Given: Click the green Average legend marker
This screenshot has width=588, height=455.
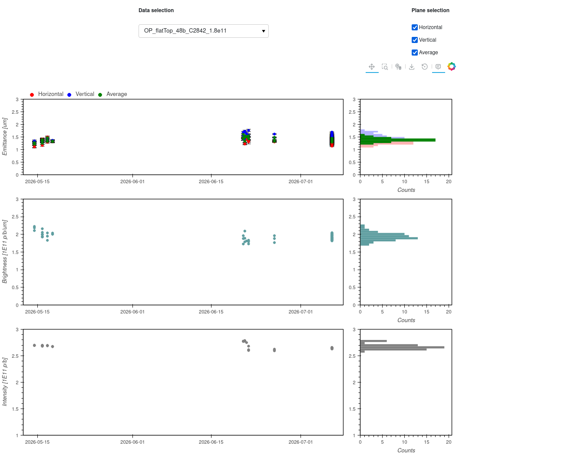Looking at the screenshot, I should point(100,95).
